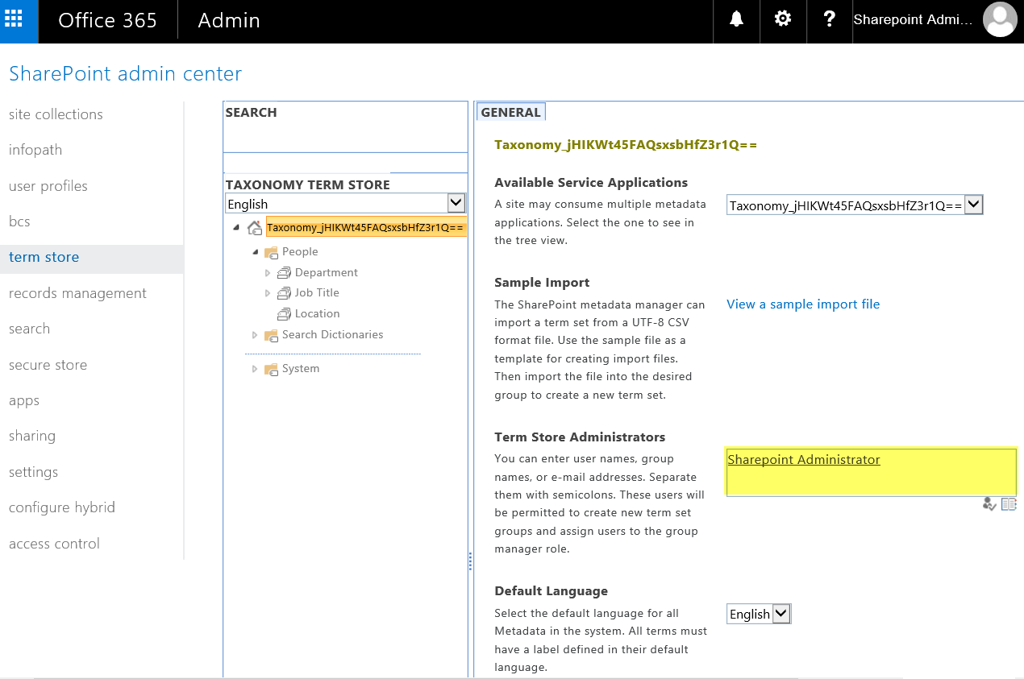Click the user profile avatar picture
1024x679 pixels.
pos(1000,20)
